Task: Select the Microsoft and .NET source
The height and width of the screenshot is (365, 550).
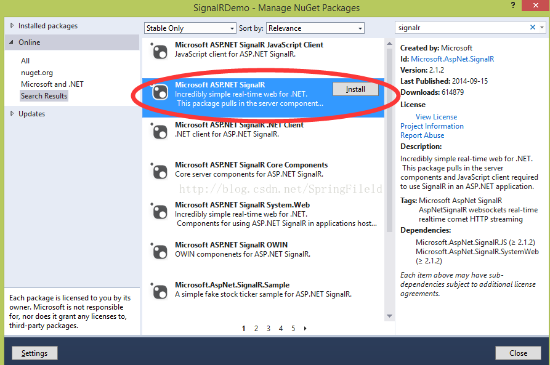Action: click(52, 84)
